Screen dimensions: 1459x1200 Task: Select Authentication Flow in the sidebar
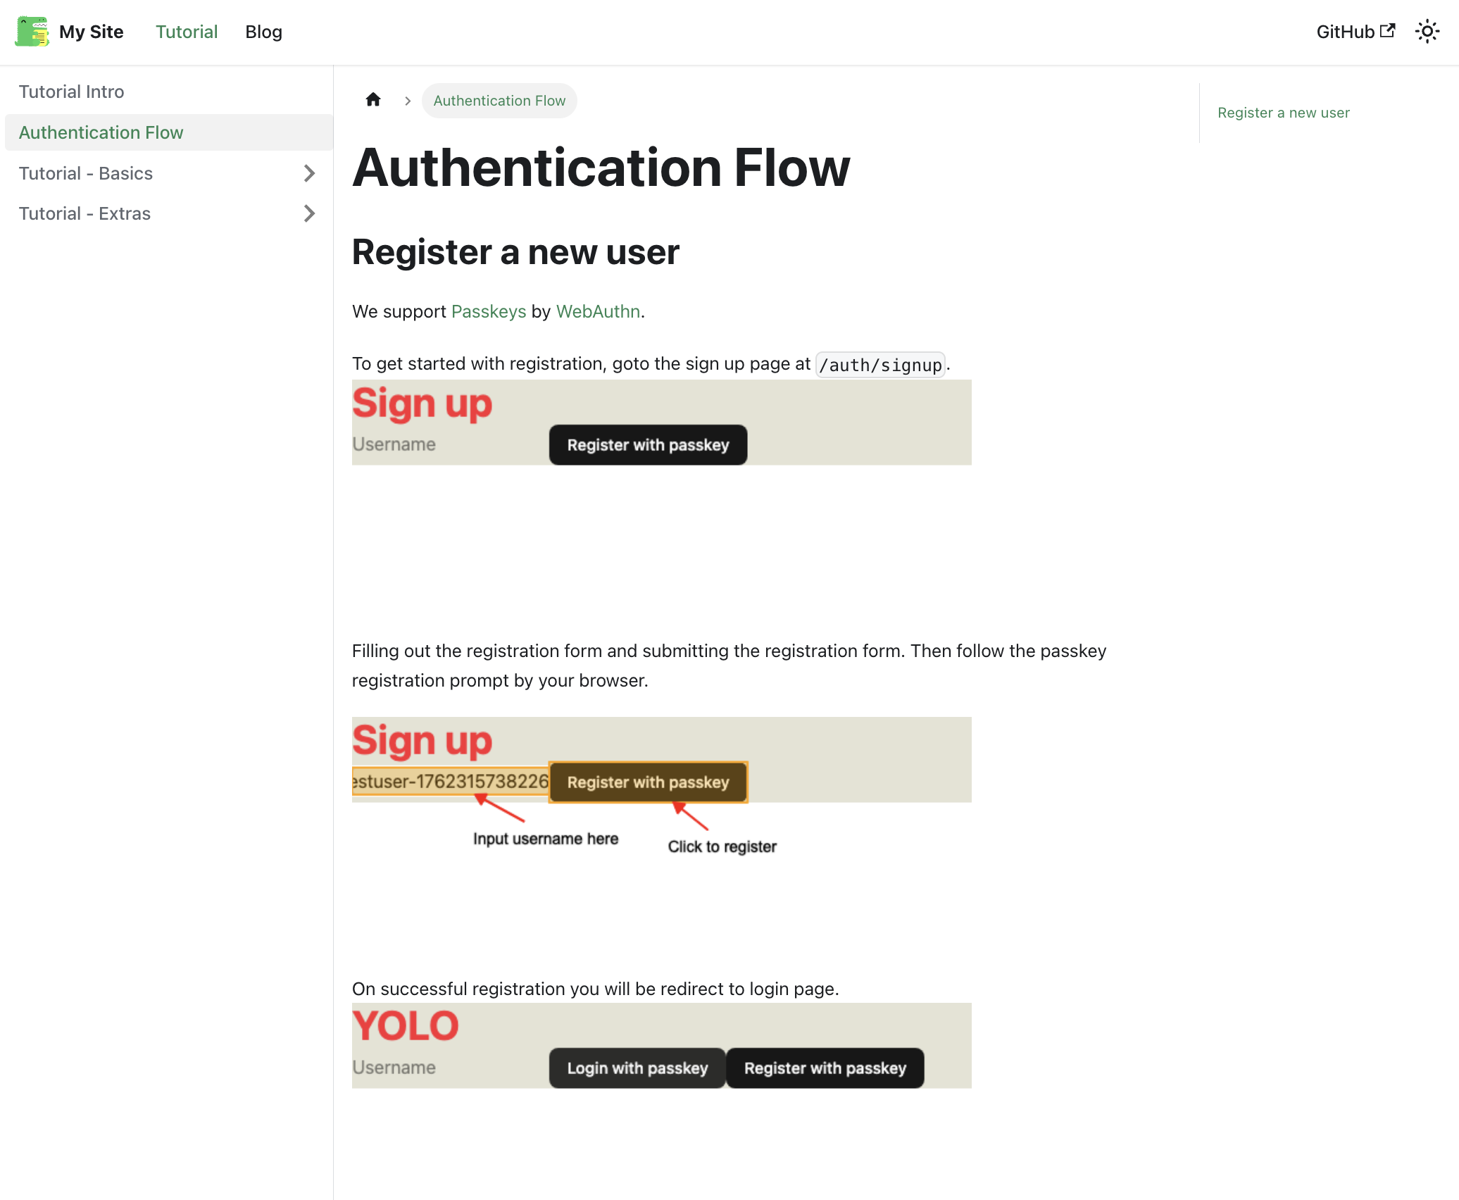pos(101,132)
